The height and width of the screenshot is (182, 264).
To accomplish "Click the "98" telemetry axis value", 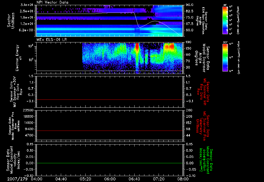I will coord(188,129).
